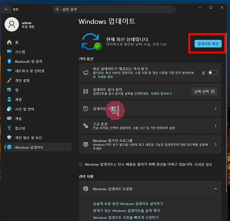Click the gears icon for 고급 옵션
Screen dimensions: 230x221
(86, 126)
